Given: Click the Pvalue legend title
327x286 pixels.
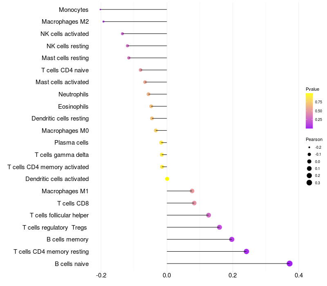Looking at the screenshot, I should point(312,89).
